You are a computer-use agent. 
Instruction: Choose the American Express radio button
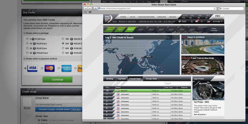(x=59, y=68)
